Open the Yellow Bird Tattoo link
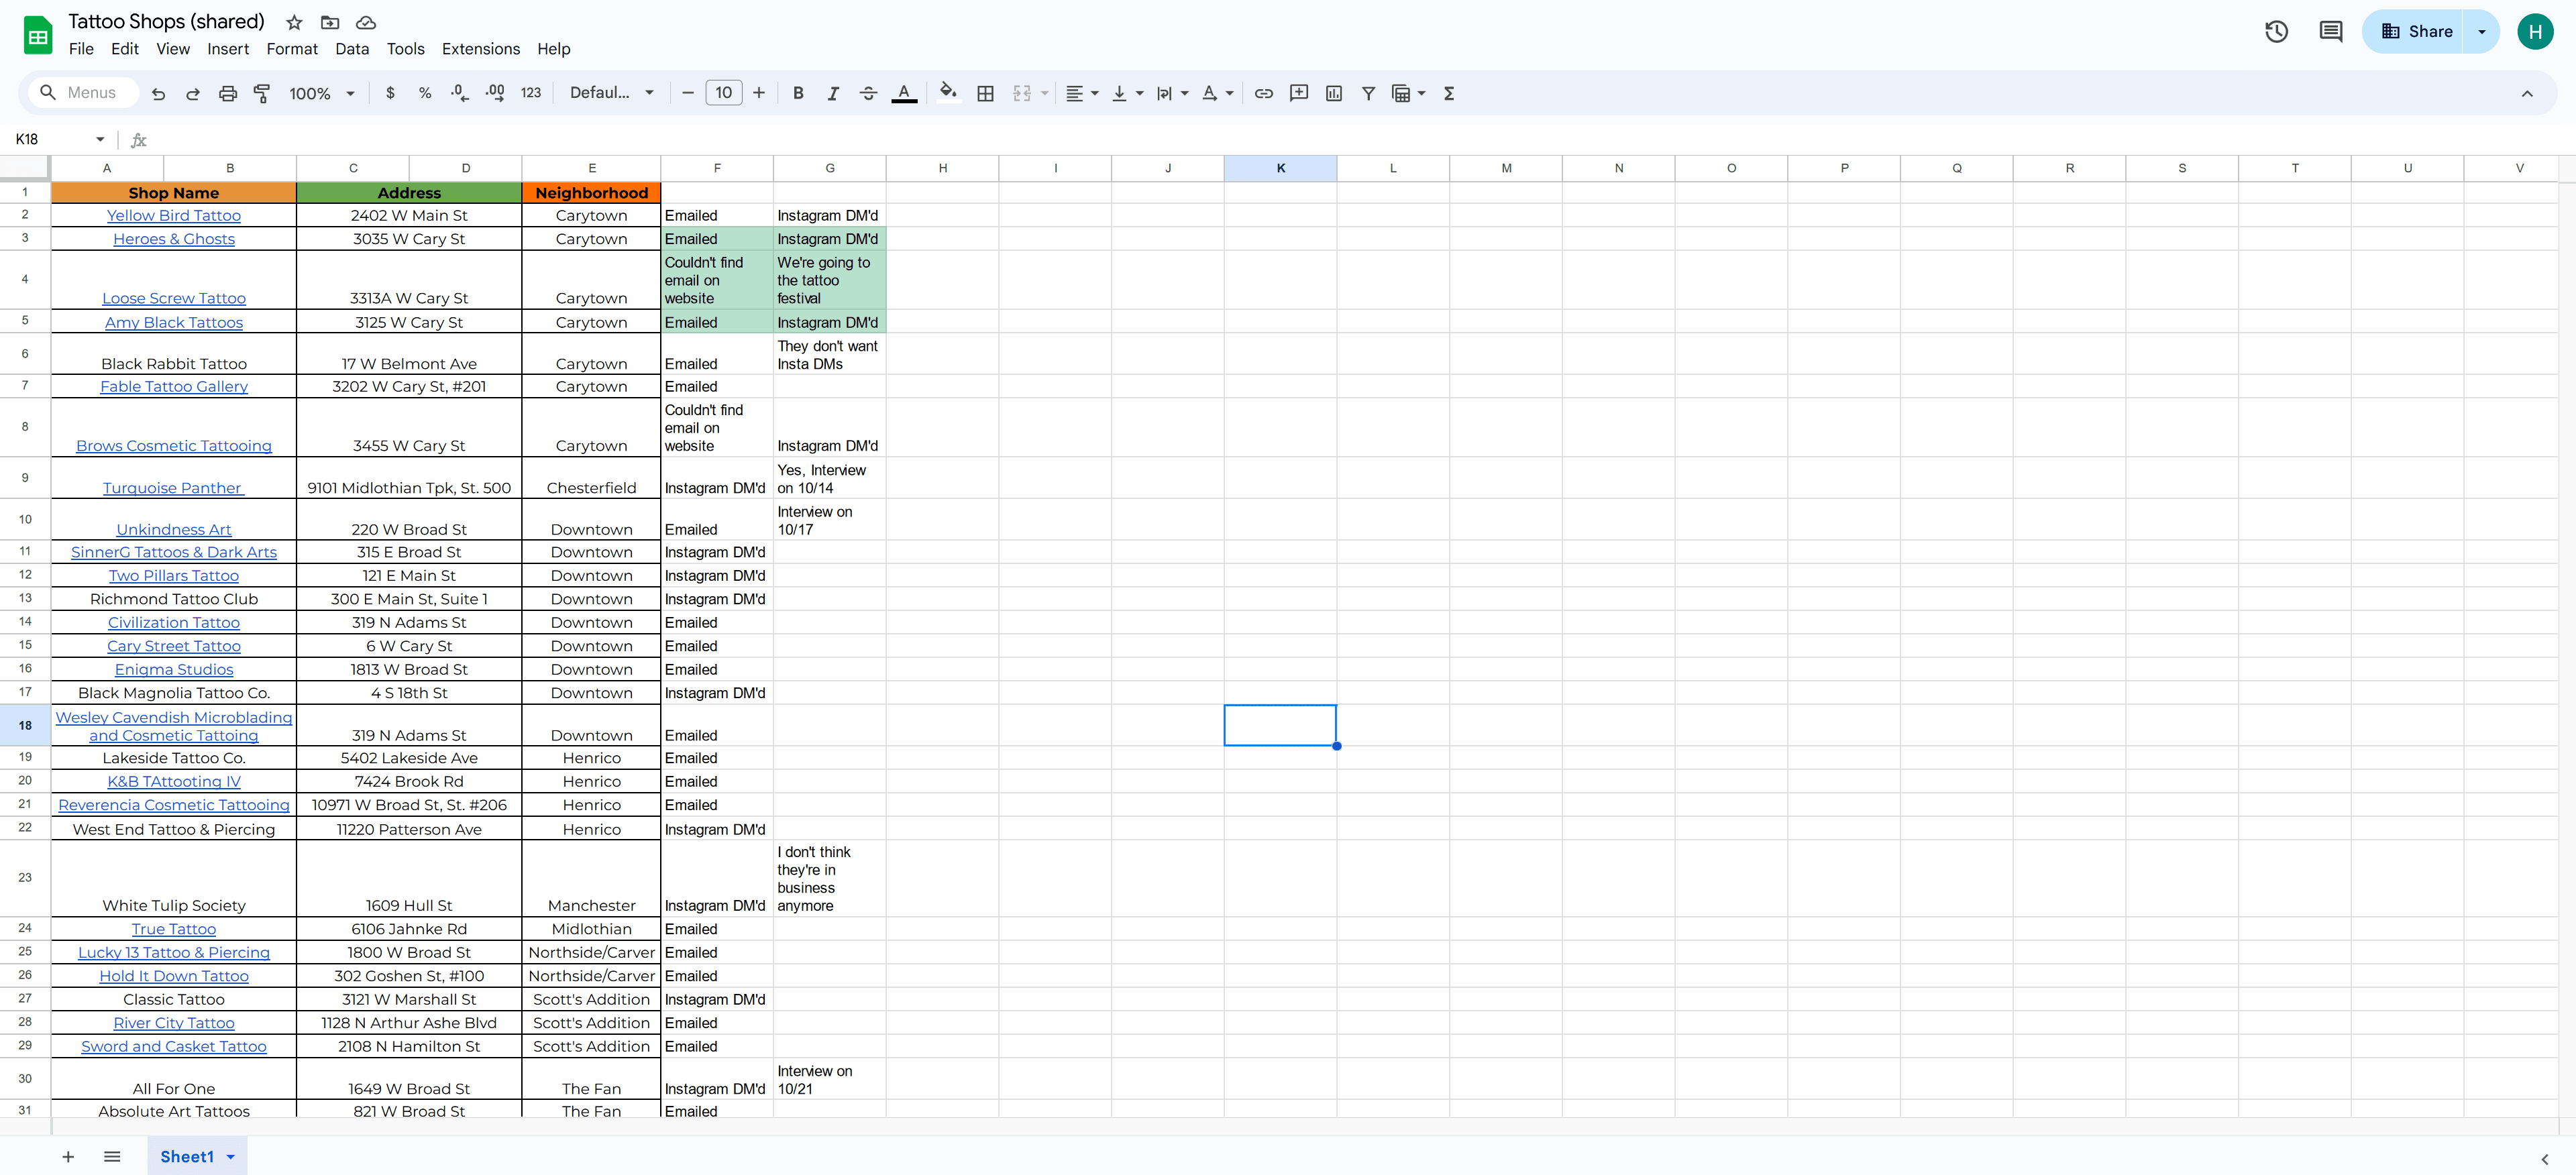 (173, 215)
